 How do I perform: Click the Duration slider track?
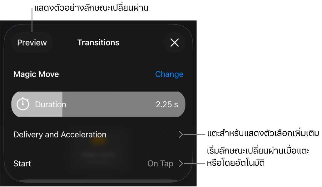pos(98,104)
